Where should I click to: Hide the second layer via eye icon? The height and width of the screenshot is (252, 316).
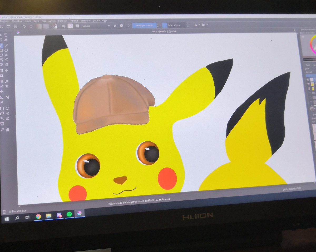click(308, 84)
